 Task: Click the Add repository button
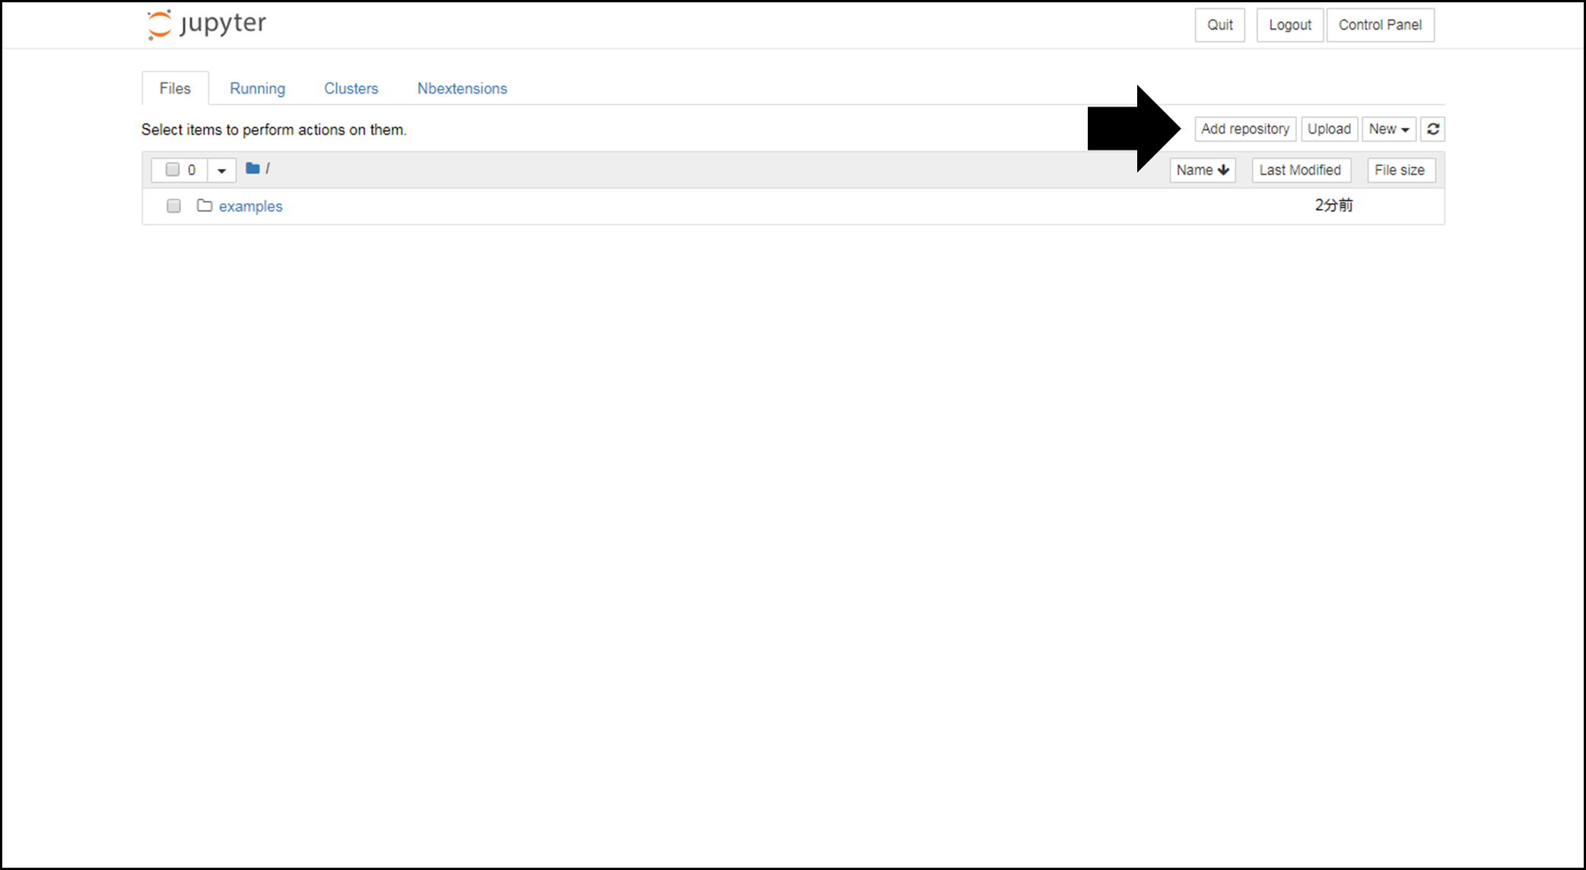coord(1244,129)
